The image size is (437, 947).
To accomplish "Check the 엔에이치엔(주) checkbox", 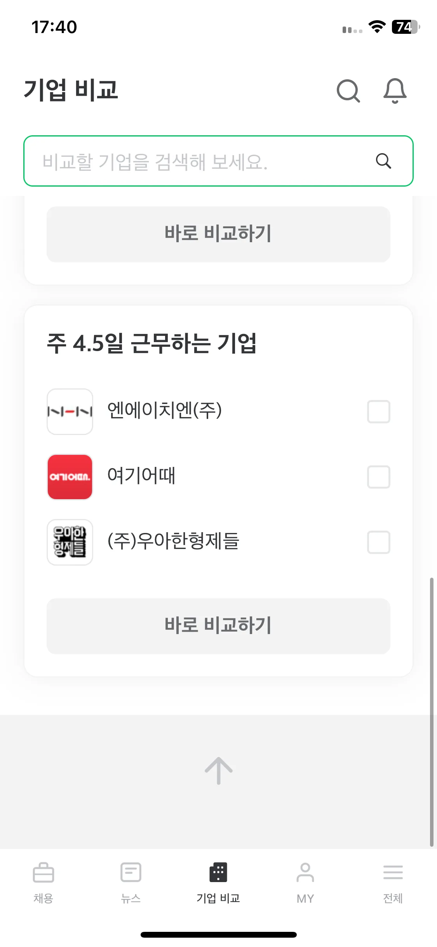I will 379,412.
